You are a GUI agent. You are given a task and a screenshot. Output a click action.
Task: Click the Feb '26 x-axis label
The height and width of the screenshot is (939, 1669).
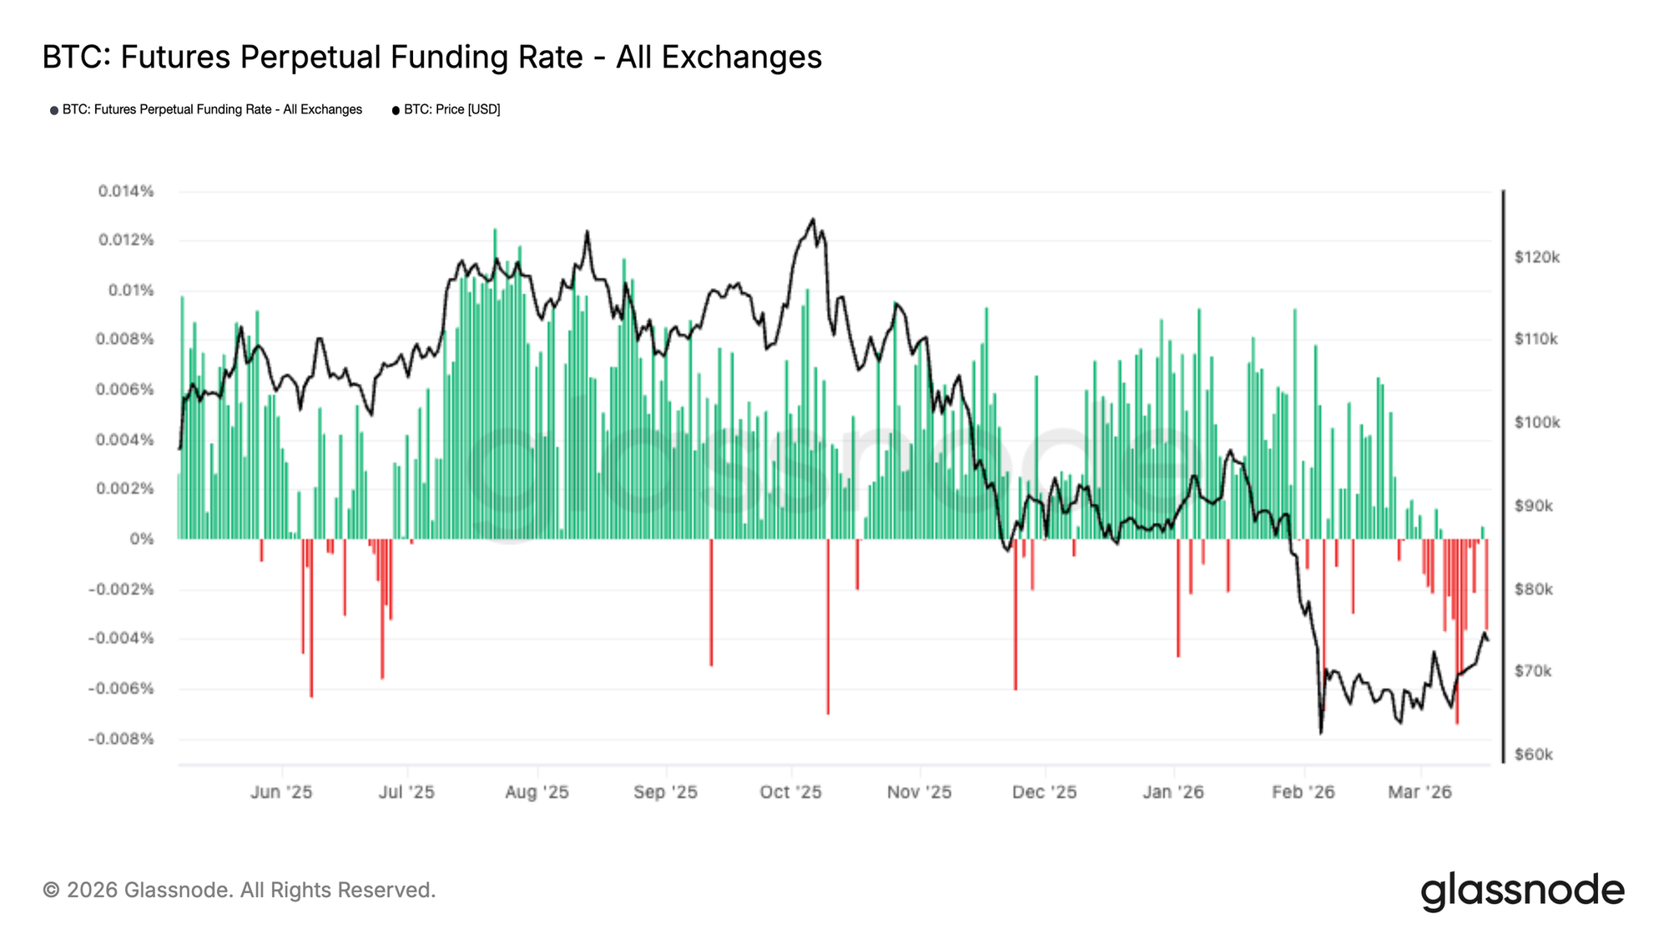click(x=1303, y=792)
